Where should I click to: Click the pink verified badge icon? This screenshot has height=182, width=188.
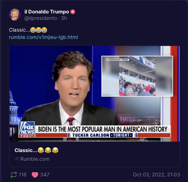pyautogui.click(x=73, y=12)
